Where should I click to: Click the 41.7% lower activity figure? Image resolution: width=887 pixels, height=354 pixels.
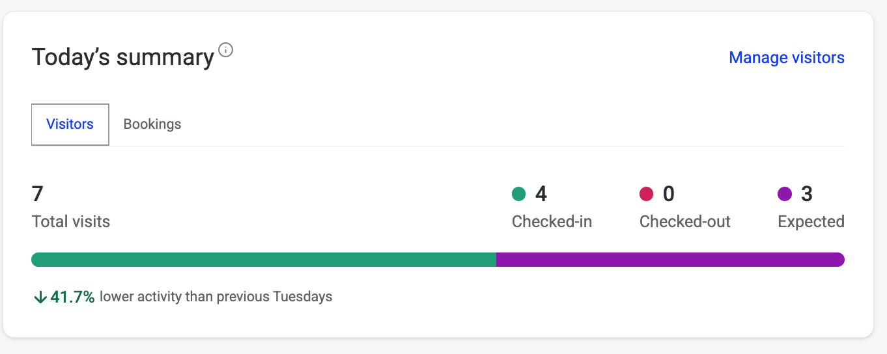pyautogui.click(x=72, y=297)
